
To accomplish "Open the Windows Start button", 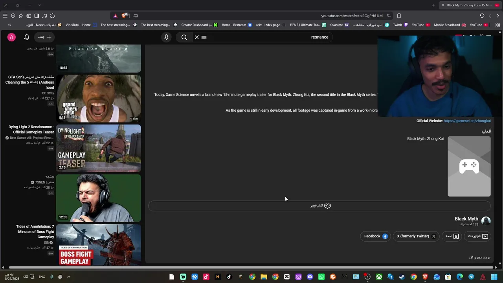I will coord(494,277).
